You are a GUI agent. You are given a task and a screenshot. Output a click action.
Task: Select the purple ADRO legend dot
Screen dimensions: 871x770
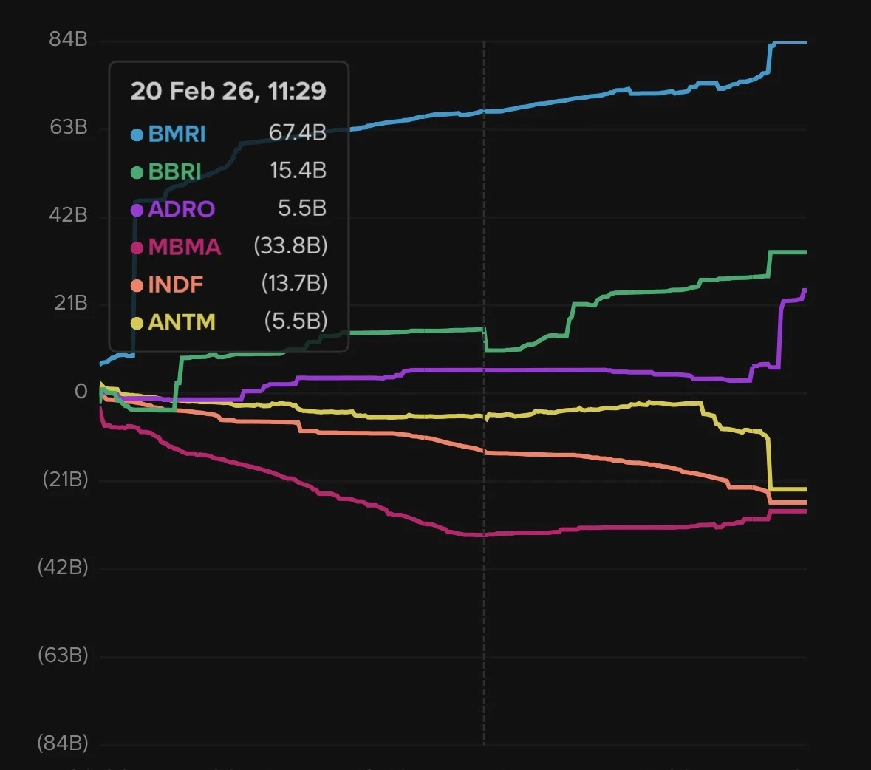click(137, 210)
